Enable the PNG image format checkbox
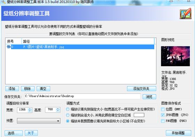This screenshot has height=137, width=195. (x=163, y=121)
